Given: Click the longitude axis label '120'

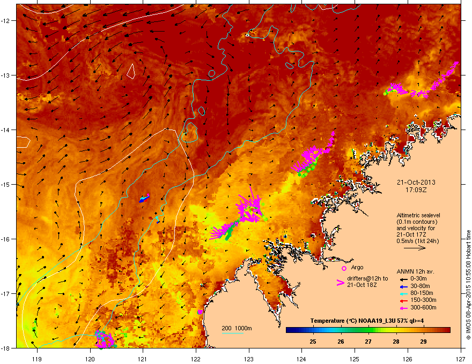Looking at the screenshot, I should point(90,359).
